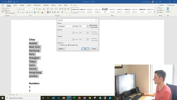Click the Justify alignment icon

click(55, 12)
